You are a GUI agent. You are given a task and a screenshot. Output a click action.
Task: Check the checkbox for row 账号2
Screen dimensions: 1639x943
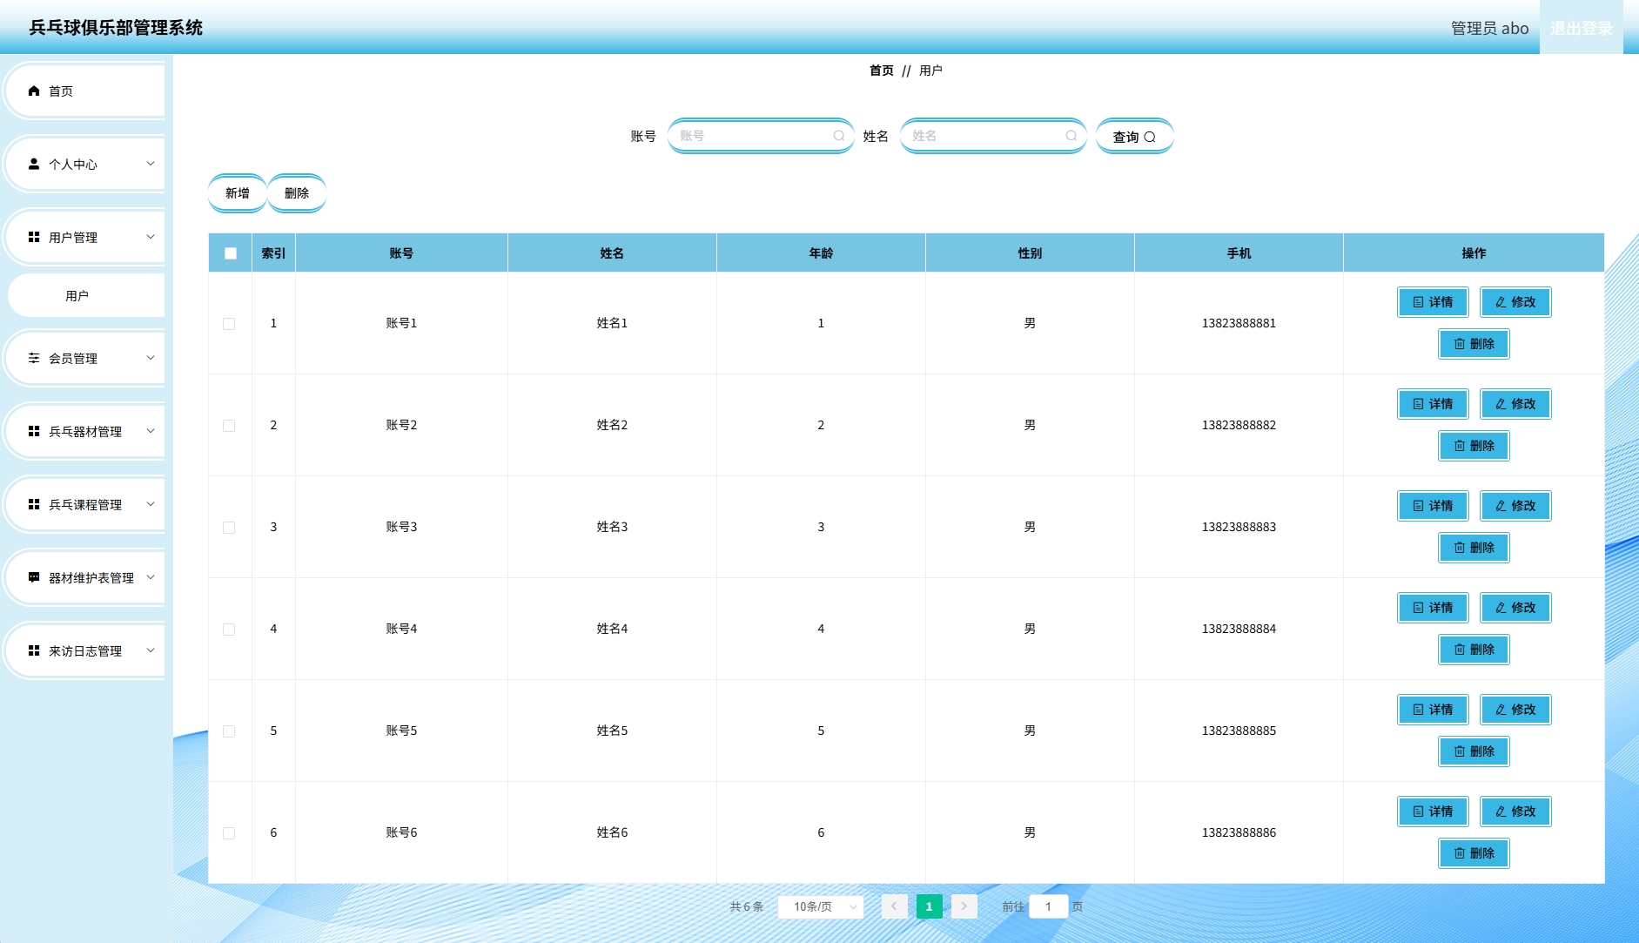point(229,426)
